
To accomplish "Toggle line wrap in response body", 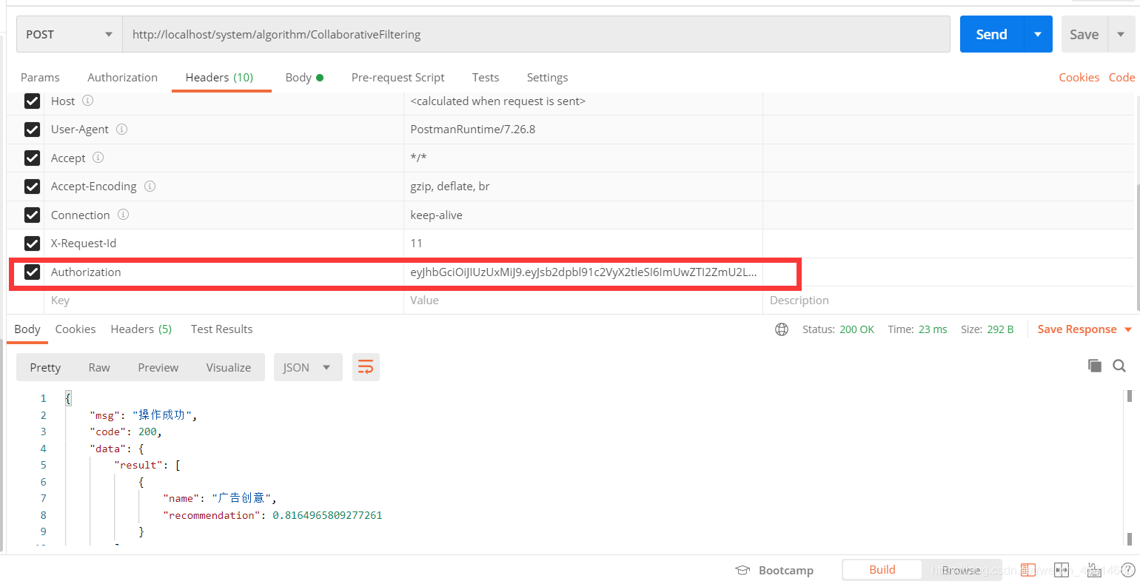I will (x=366, y=367).
